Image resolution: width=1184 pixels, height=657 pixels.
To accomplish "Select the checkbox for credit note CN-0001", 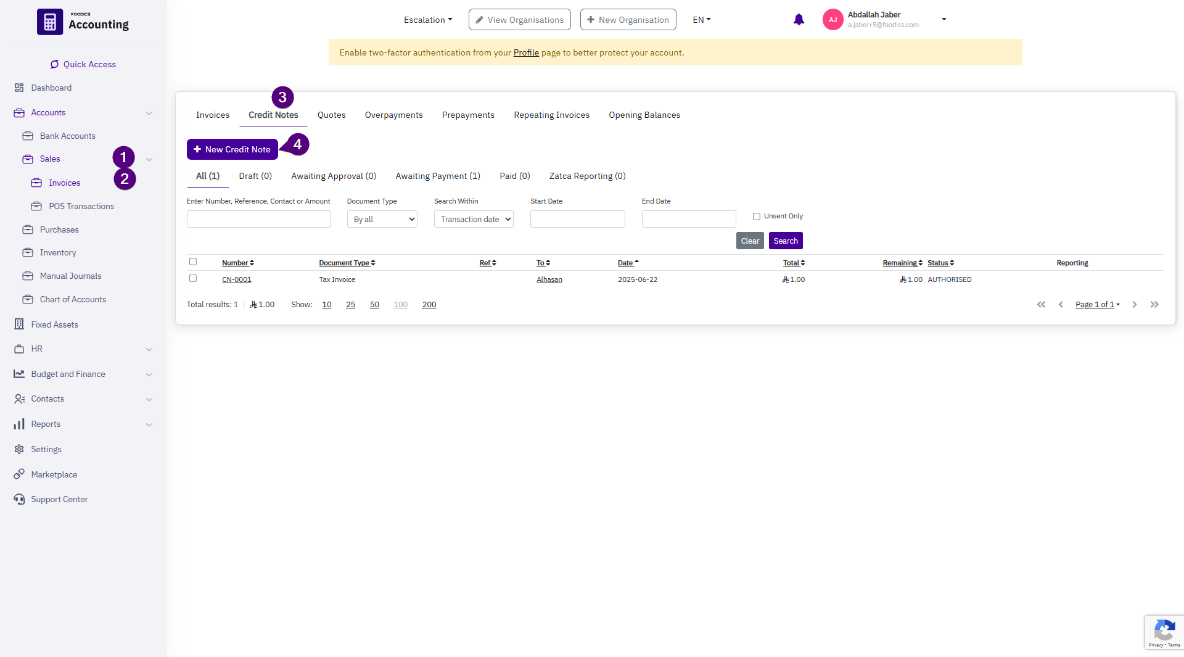I will click(193, 278).
